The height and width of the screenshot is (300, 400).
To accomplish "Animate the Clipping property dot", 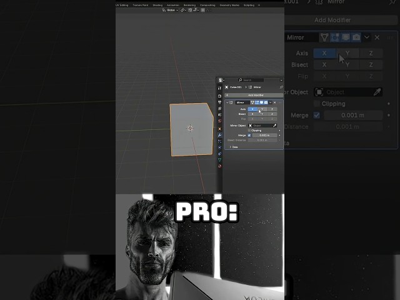I will [279, 131].
